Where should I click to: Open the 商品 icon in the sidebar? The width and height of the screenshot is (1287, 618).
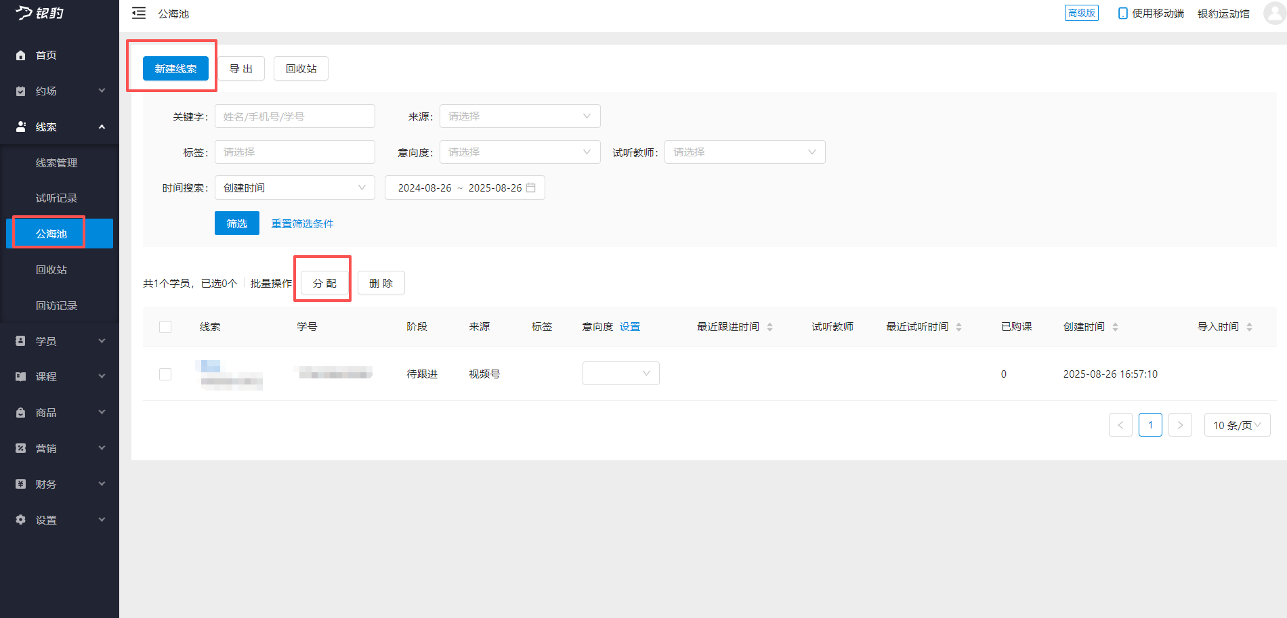point(20,412)
